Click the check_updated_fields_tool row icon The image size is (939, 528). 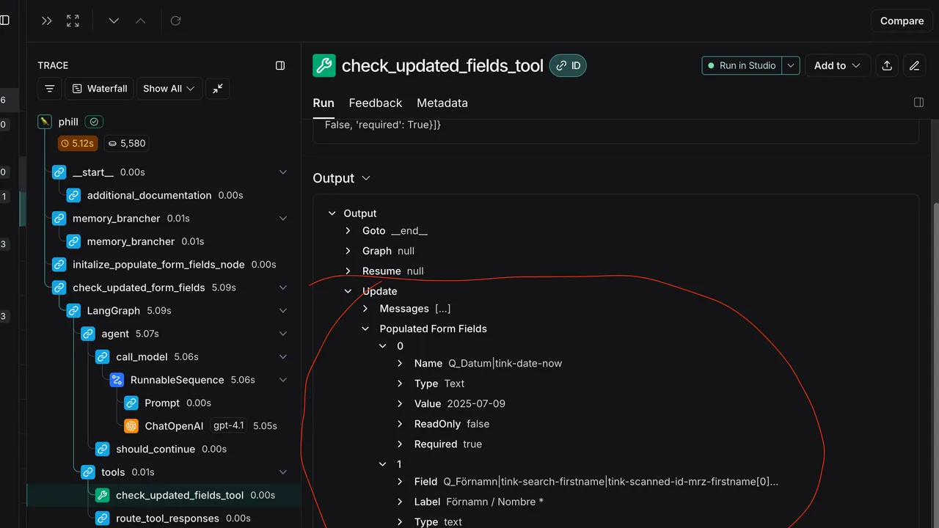pyautogui.click(x=103, y=495)
